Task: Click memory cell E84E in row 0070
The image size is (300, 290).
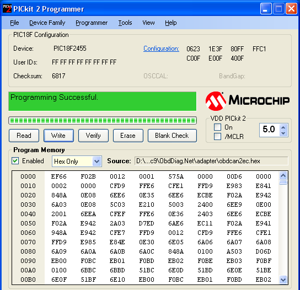Action: (x=117, y=242)
